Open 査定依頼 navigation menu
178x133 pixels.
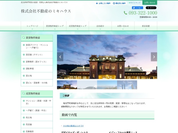coord(146,26)
